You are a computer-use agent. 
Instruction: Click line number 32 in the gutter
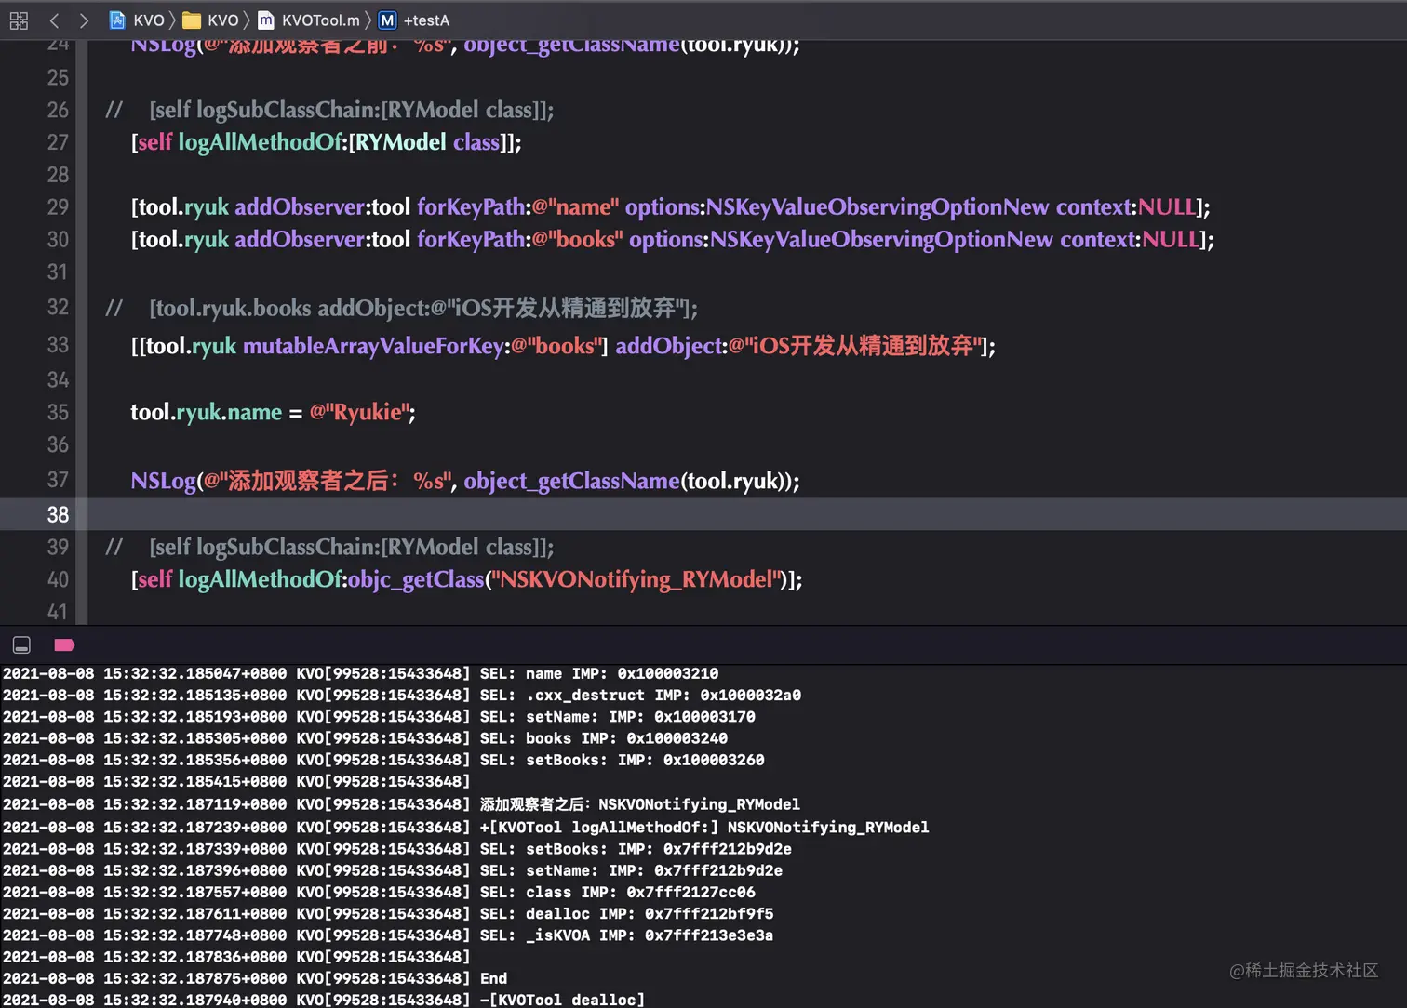coord(58,307)
